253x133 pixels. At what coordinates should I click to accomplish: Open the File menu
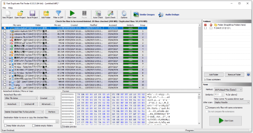(x=4, y=8)
